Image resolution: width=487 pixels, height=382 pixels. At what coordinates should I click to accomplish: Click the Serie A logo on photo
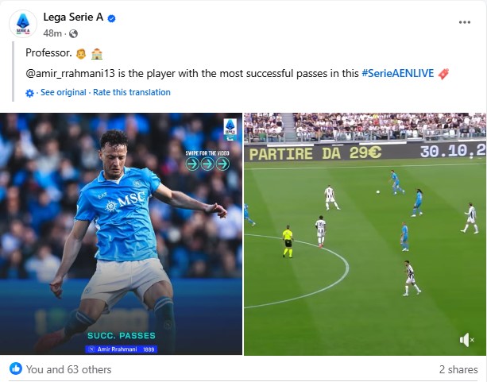(230, 129)
